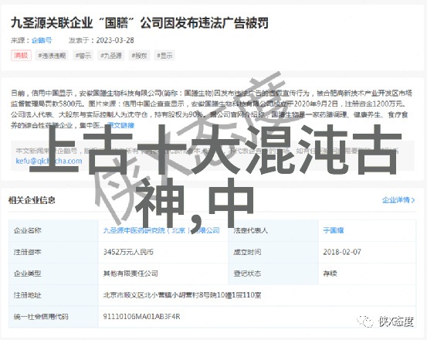Select the #股东 tag
Screen dimensions: 427x340
(139, 56)
